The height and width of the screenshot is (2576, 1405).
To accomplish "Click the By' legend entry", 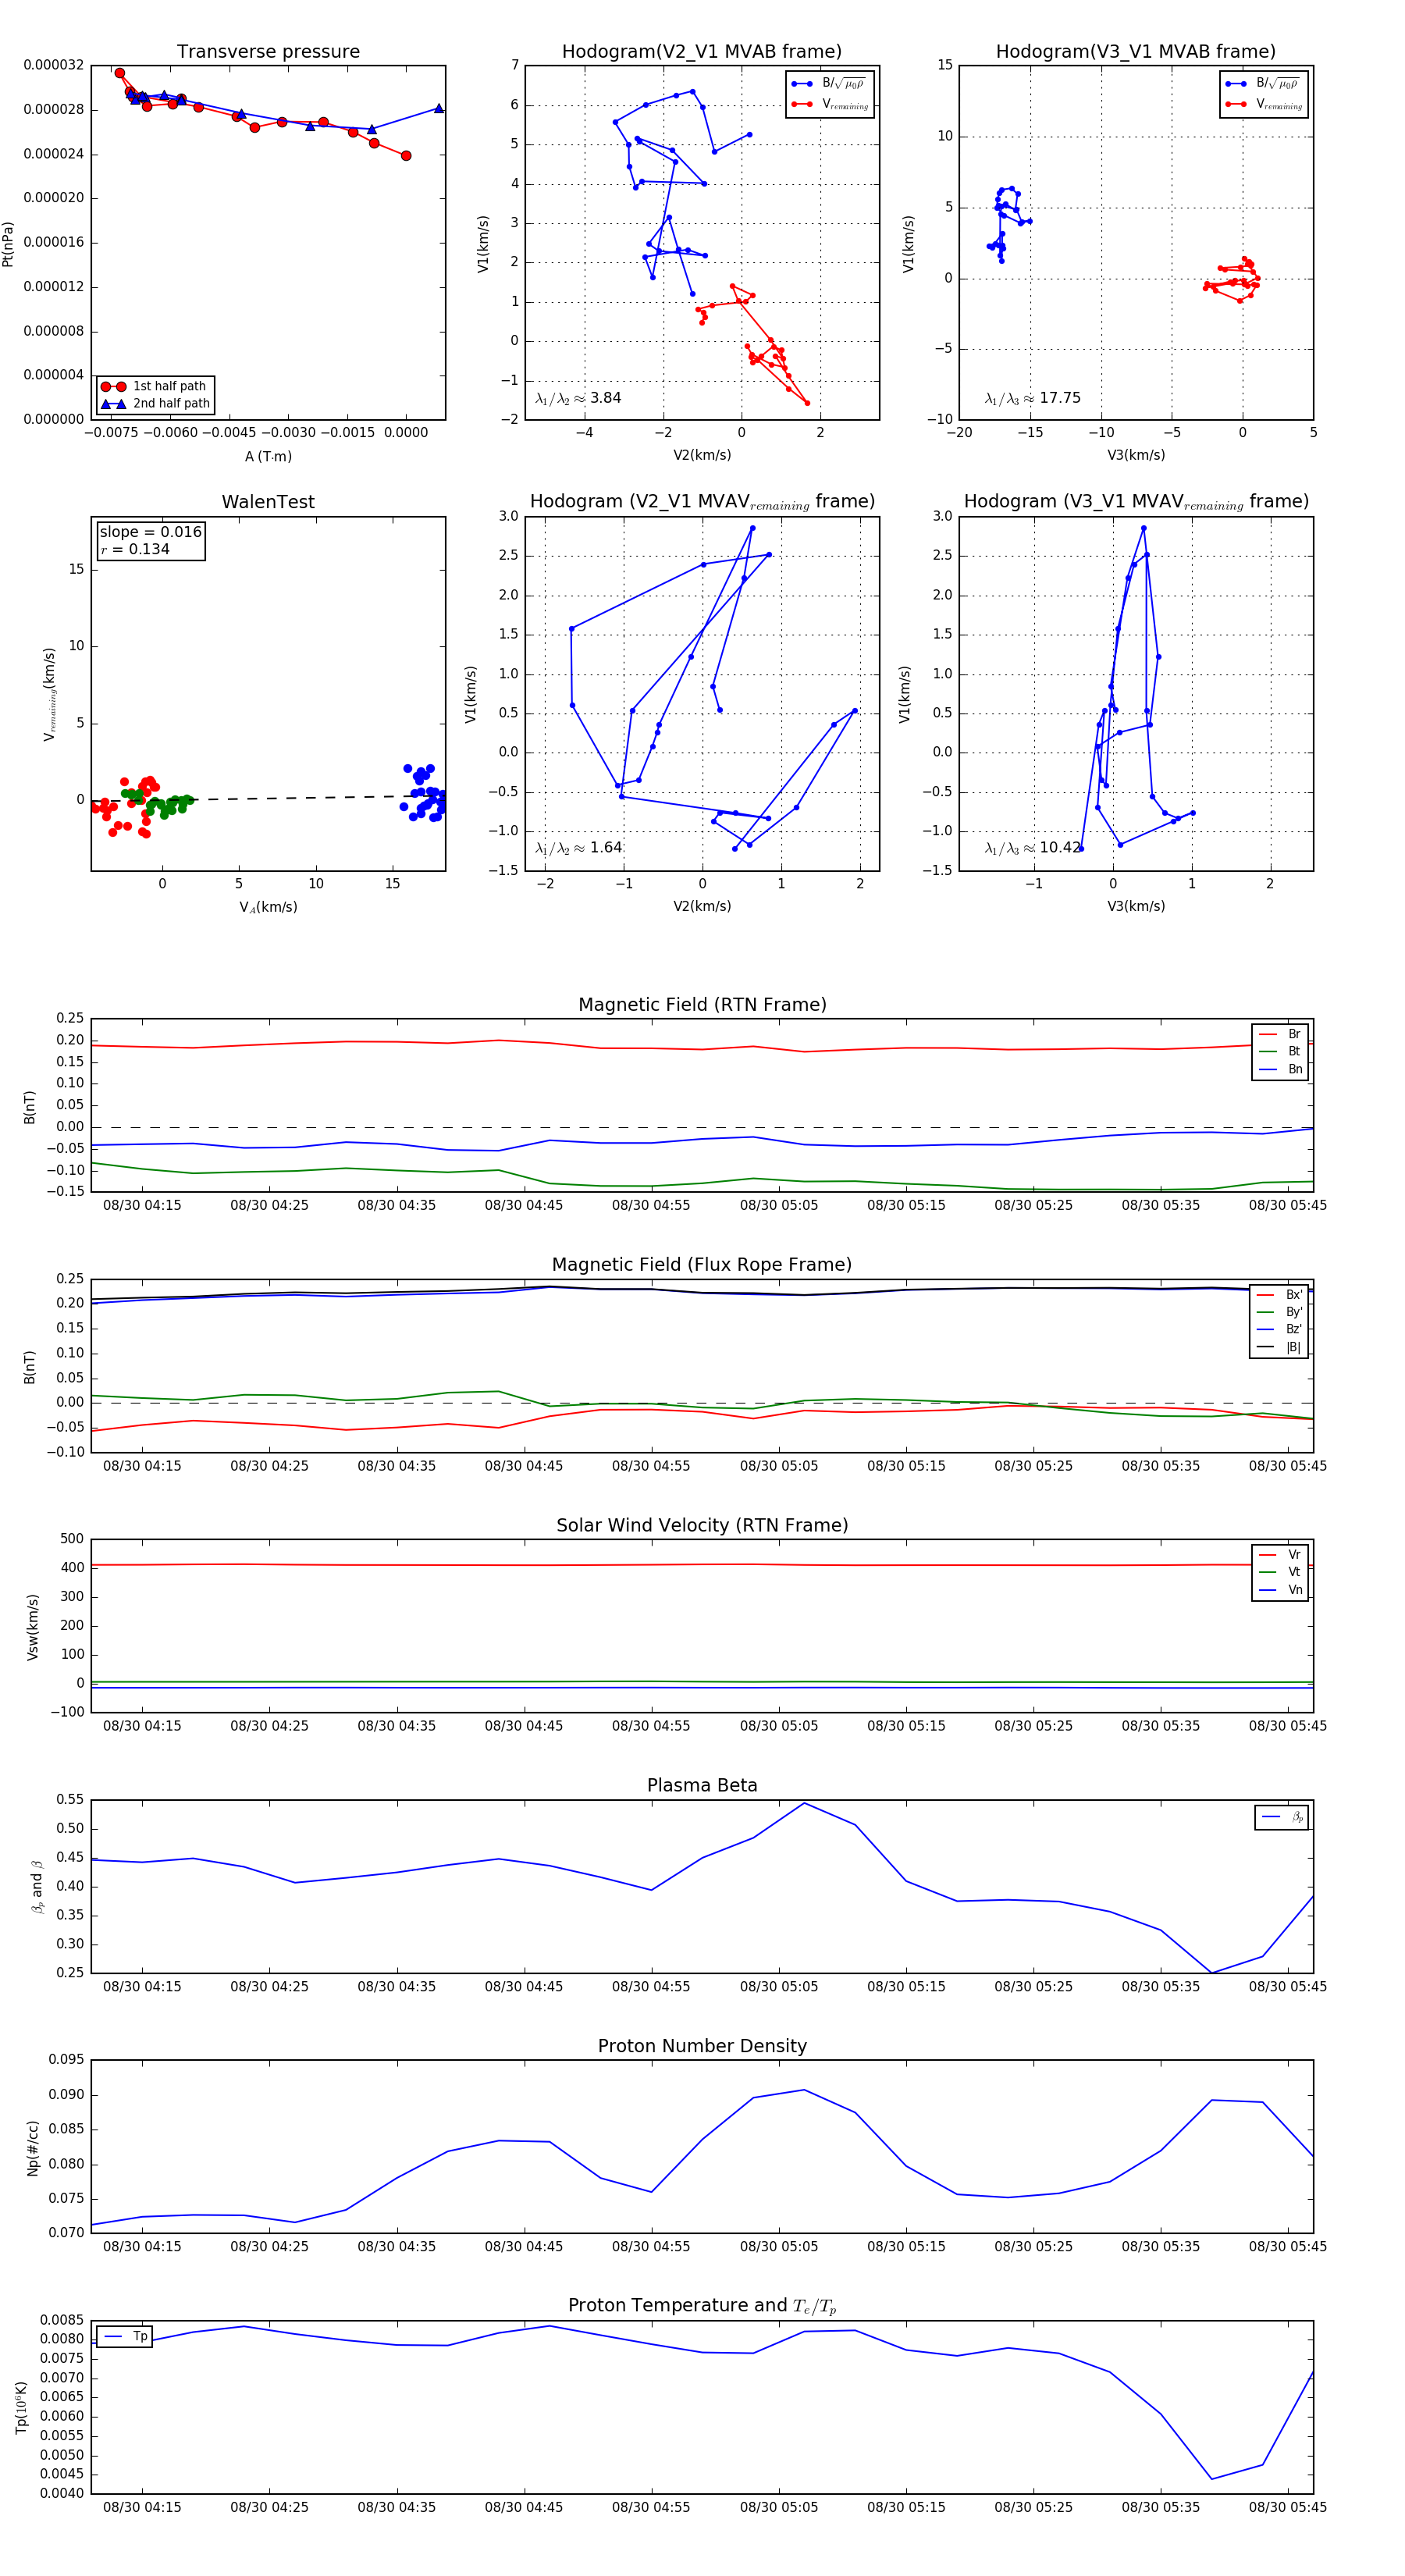I will click(x=1280, y=1312).
